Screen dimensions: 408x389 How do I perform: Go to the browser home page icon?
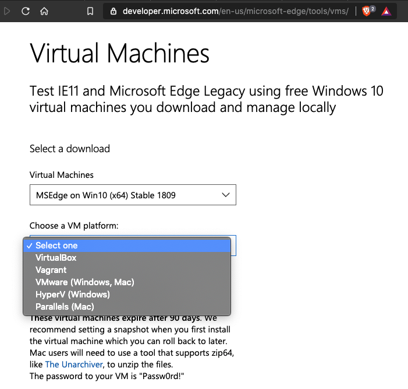(44, 11)
